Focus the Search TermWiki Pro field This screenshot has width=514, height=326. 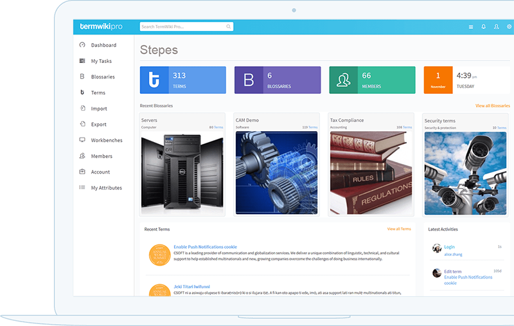(186, 26)
